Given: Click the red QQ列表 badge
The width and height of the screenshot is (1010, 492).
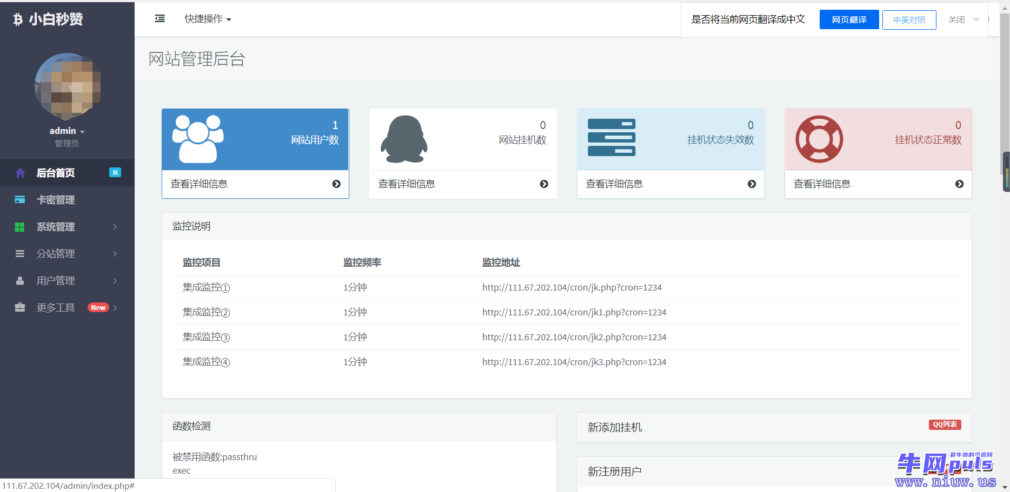Looking at the screenshot, I should [945, 424].
